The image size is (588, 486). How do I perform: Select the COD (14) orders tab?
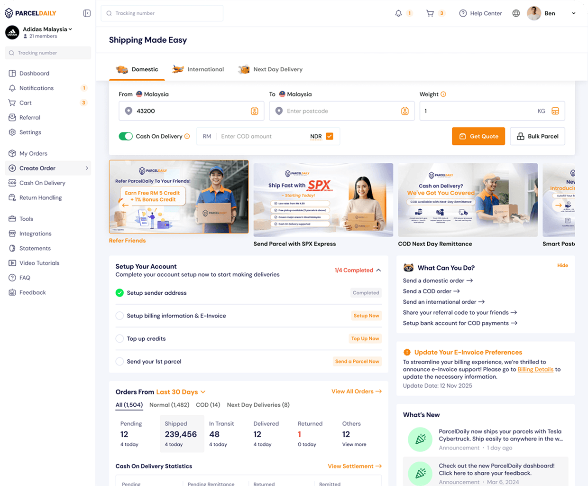(x=208, y=405)
